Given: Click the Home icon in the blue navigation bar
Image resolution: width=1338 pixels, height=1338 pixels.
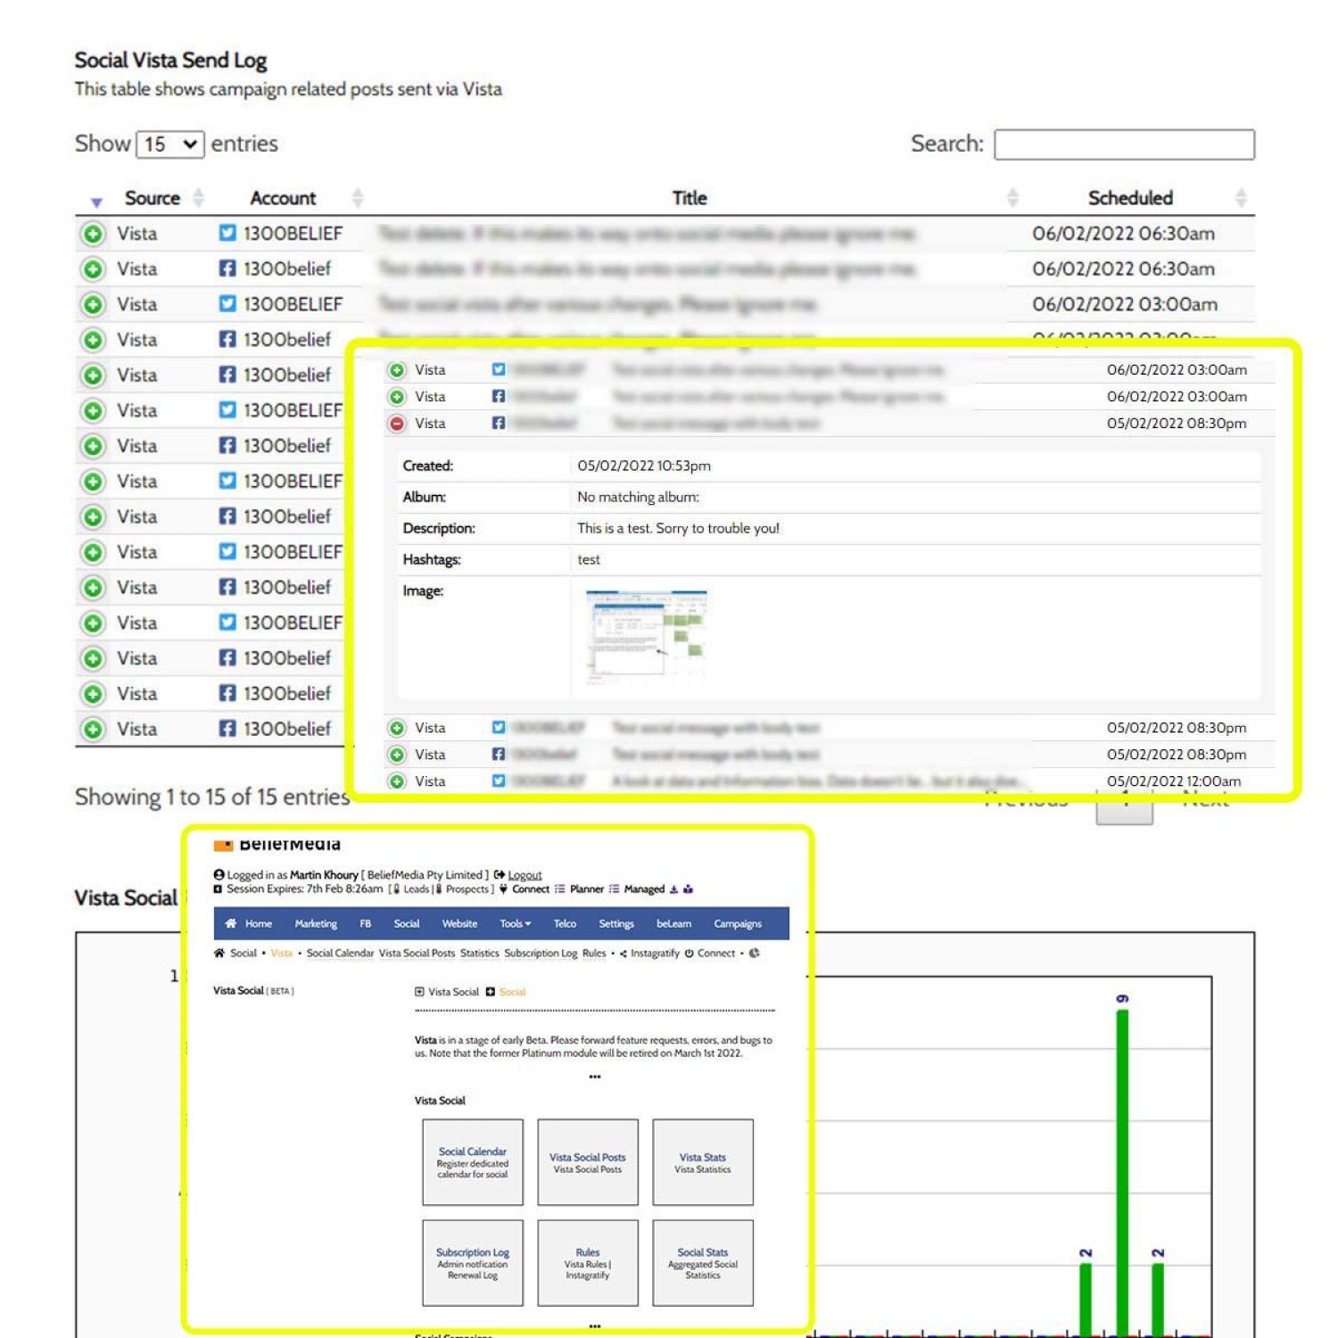Looking at the screenshot, I should tap(231, 924).
